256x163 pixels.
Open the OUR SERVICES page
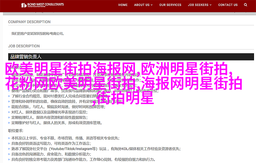170,5
